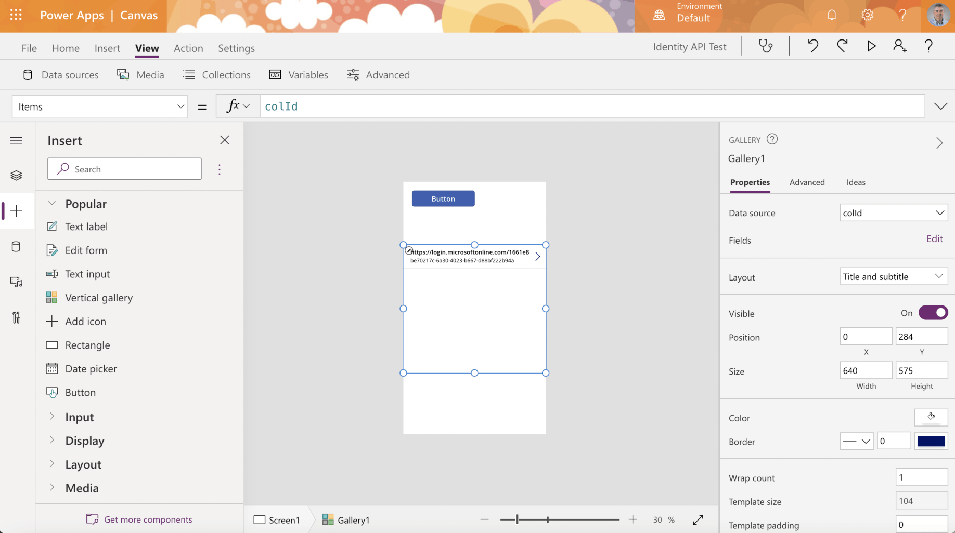Expand the Media section
Viewport: 955px width, 533px height.
pyautogui.click(x=52, y=488)
